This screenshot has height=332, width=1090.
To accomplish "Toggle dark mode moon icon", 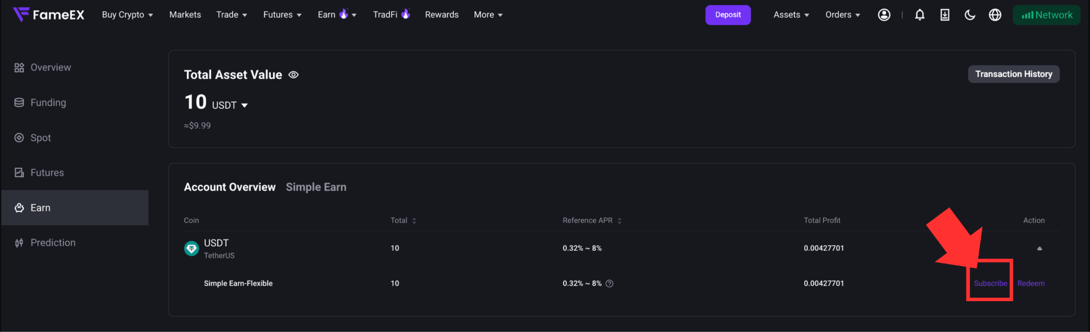I will [x=970, y=15].
